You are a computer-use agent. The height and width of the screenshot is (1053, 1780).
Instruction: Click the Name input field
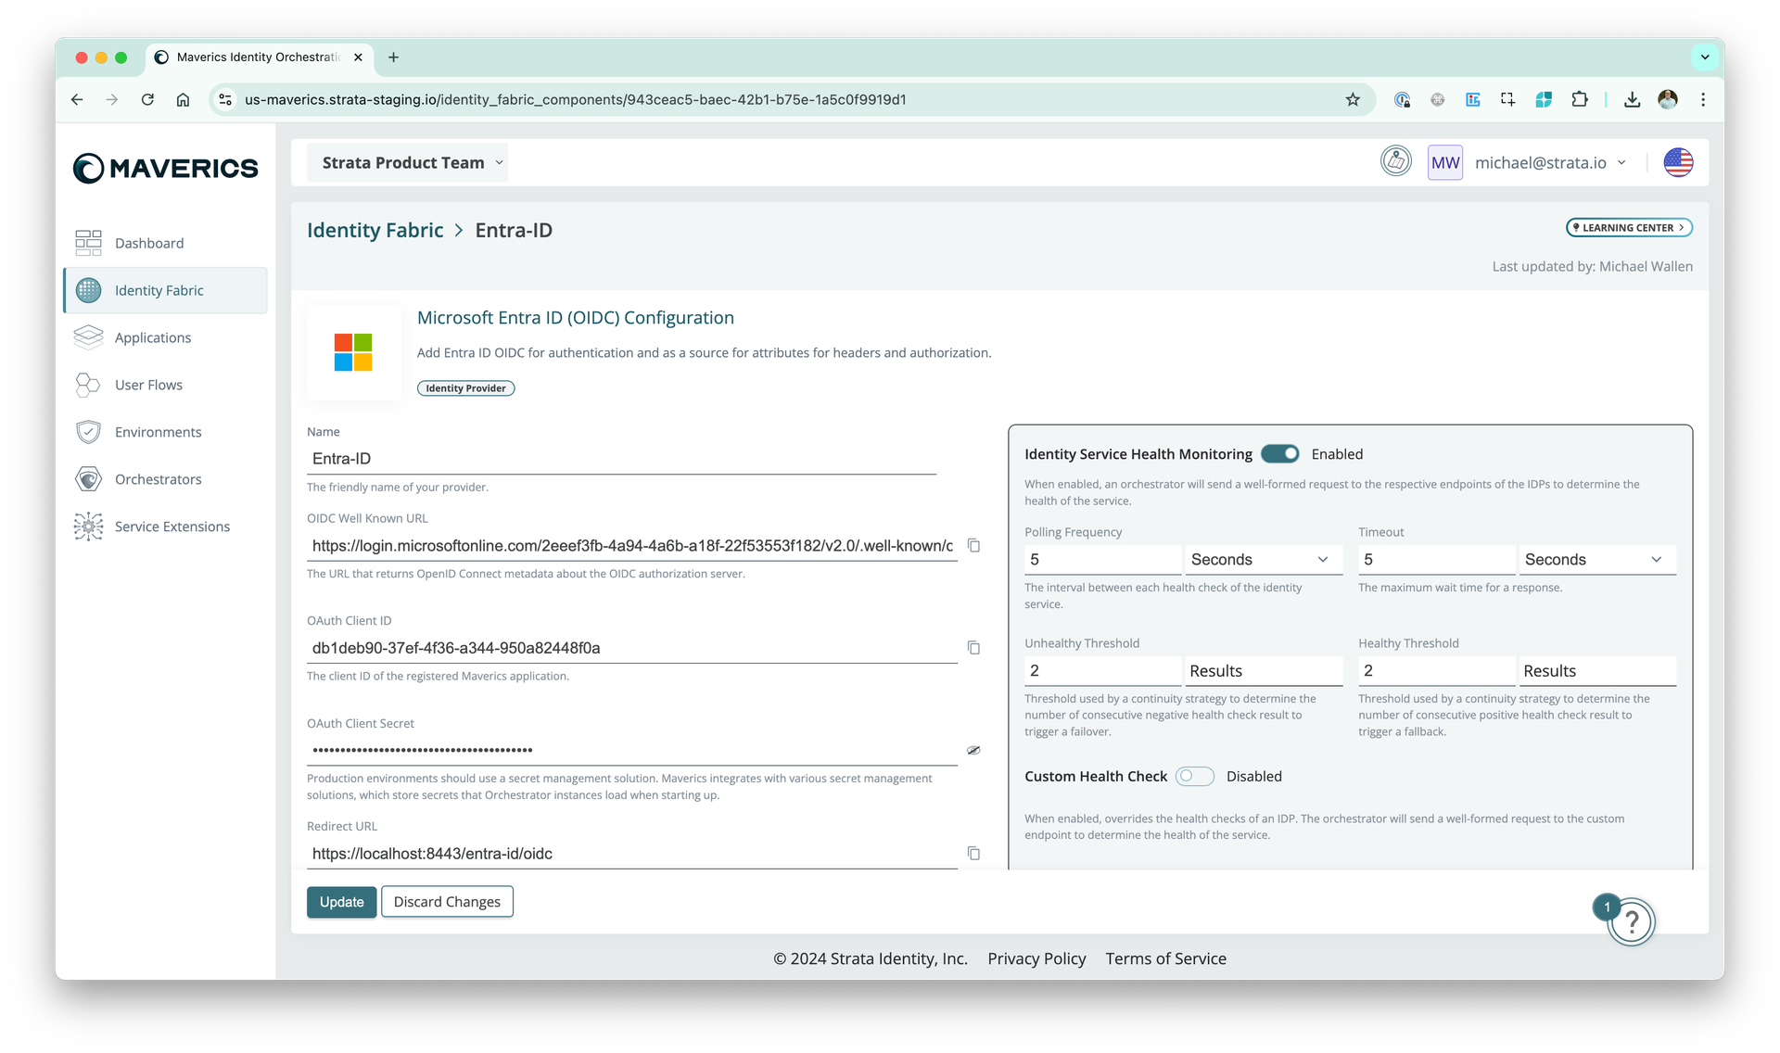click(621, 459)
